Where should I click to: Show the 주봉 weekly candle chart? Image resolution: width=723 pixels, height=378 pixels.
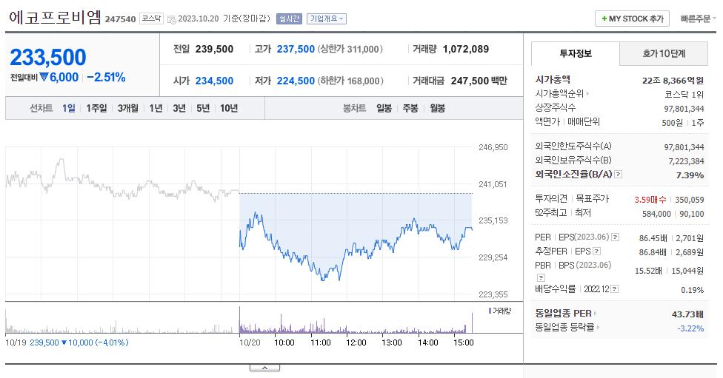pos(410,108)
